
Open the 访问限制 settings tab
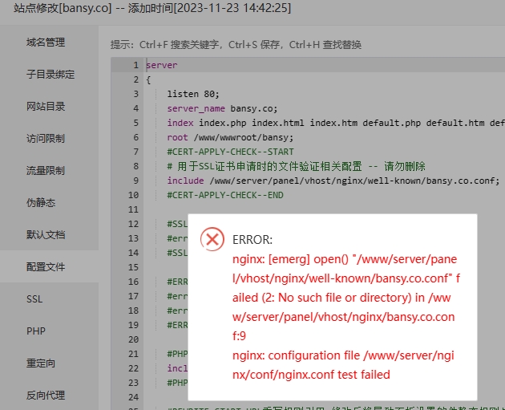click(46, 139)
